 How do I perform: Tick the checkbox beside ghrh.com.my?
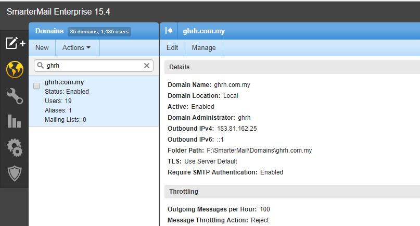click(x=36, y=86)
